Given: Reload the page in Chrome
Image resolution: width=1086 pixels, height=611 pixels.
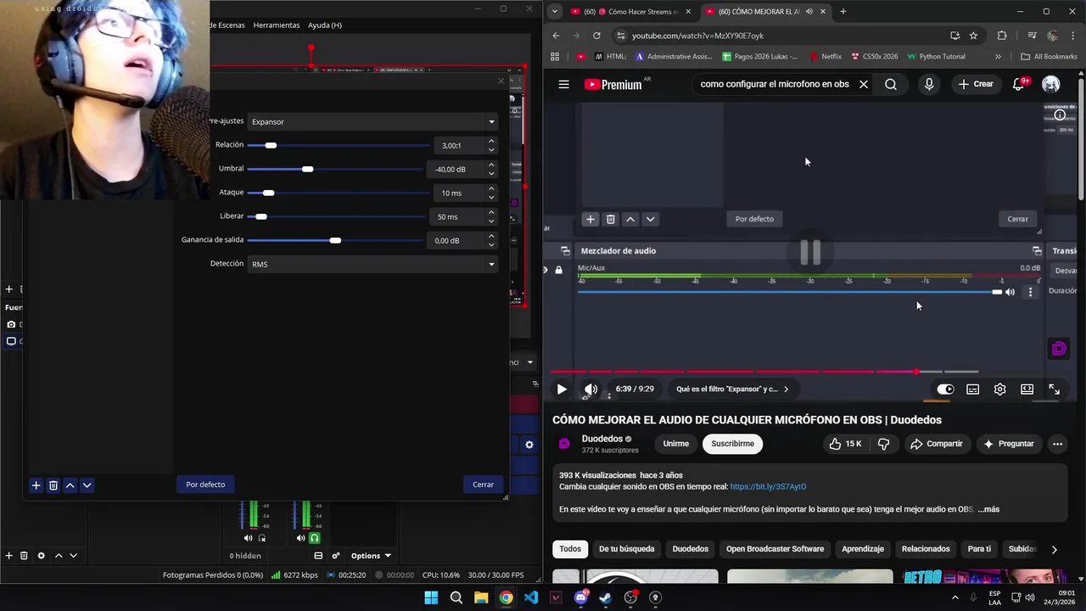Looking at the screenshot, I should pos(596,36).
